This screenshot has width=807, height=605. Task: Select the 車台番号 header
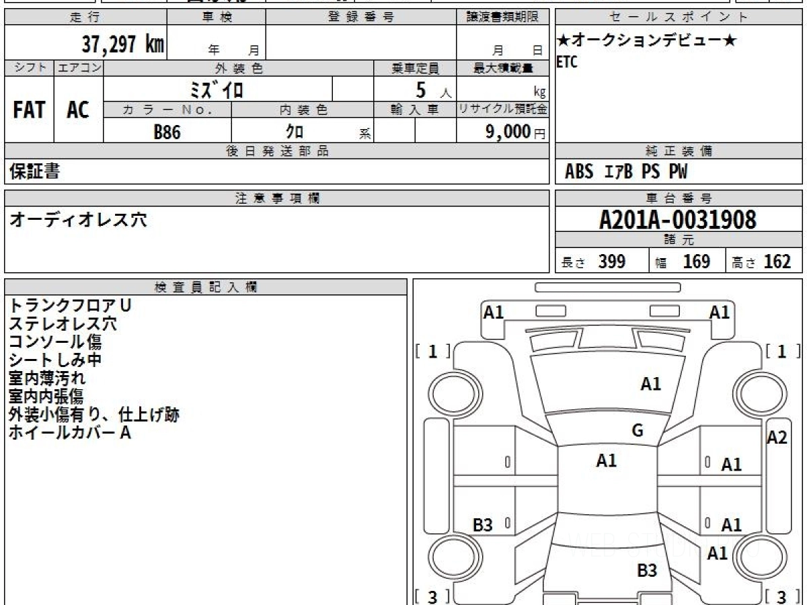(x=679, y=198)
